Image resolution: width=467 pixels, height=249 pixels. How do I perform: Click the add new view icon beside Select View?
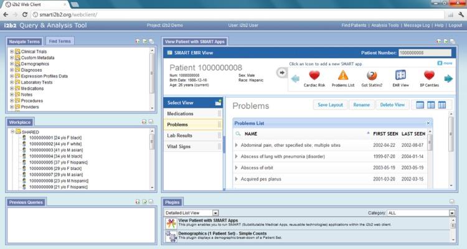tap(218, 102)
